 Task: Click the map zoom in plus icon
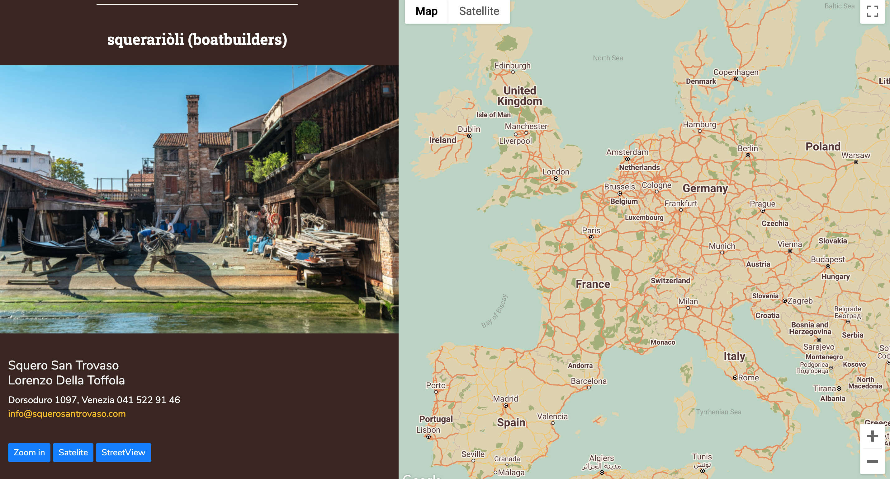click(872, 436)
